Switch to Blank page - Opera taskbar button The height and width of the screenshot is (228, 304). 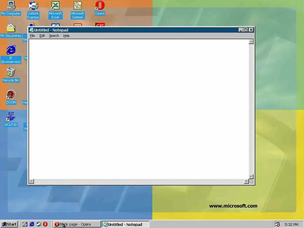[x=77, y=224]
